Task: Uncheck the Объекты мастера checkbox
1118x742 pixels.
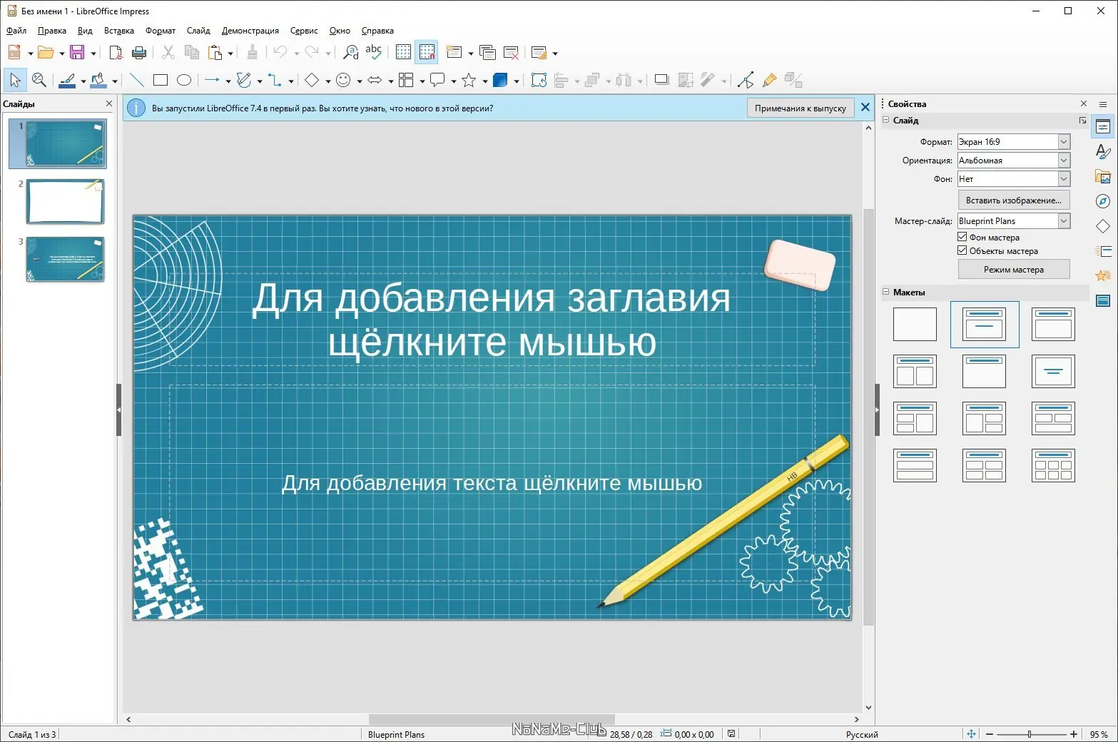Action: tap(962, 250)
